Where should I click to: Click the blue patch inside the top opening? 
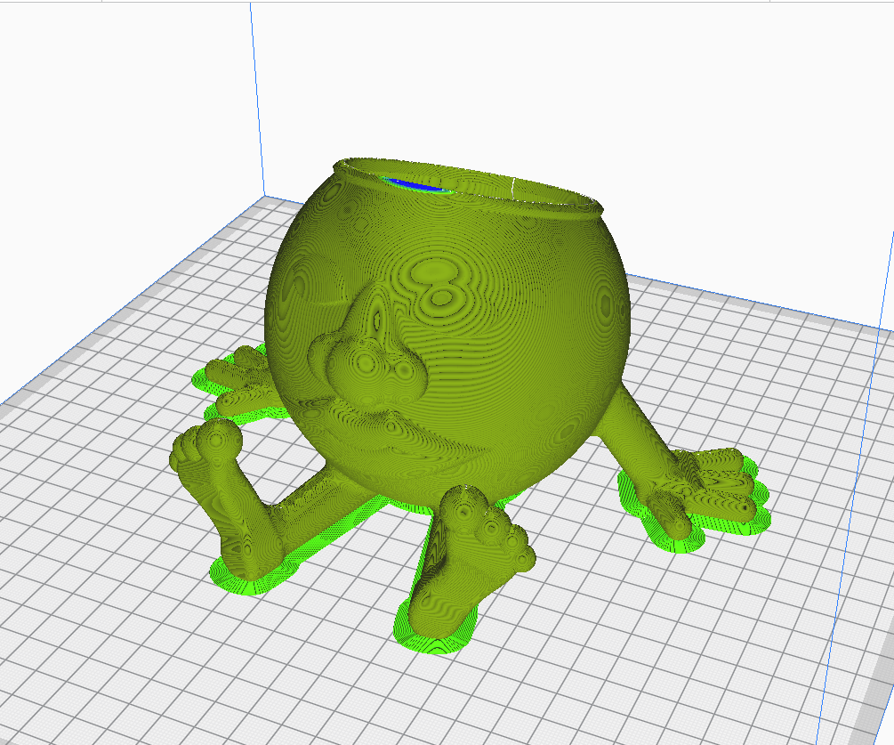click(415, 185)
